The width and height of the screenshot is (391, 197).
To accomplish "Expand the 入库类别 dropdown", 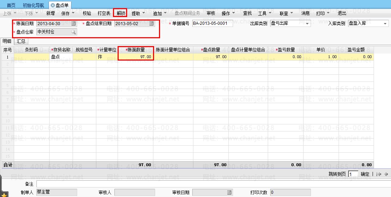I will click(385, 24).
